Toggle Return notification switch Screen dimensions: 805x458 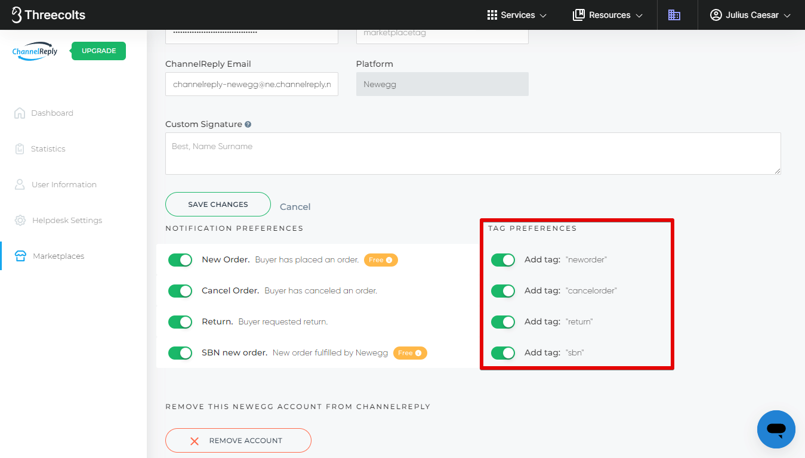(180, 322)
